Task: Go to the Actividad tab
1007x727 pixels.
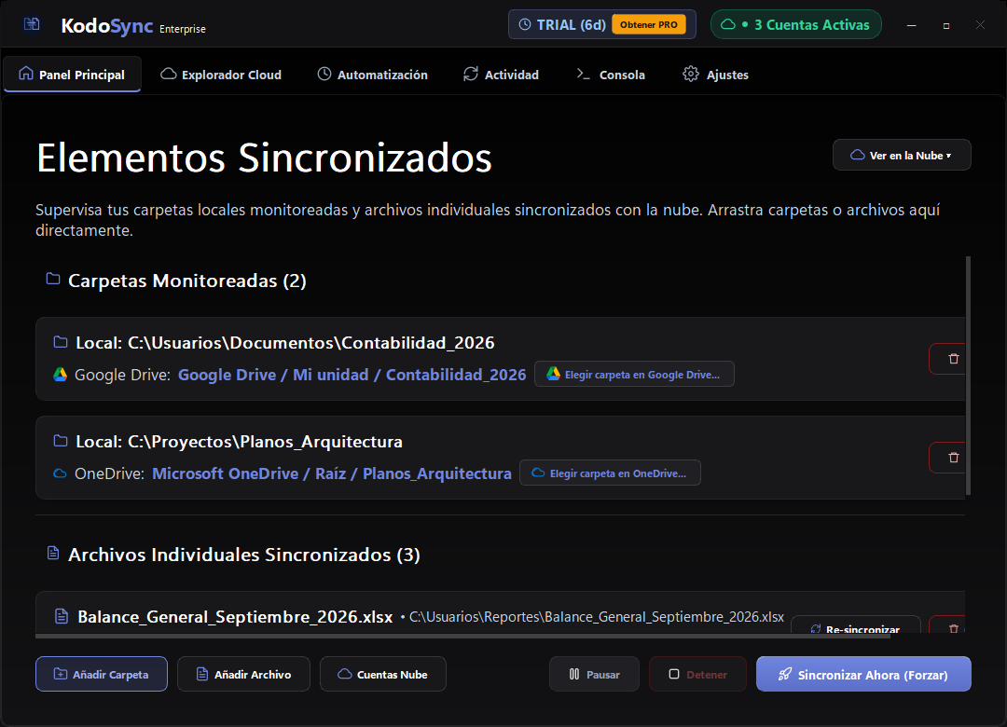Action: coord(501,75)
